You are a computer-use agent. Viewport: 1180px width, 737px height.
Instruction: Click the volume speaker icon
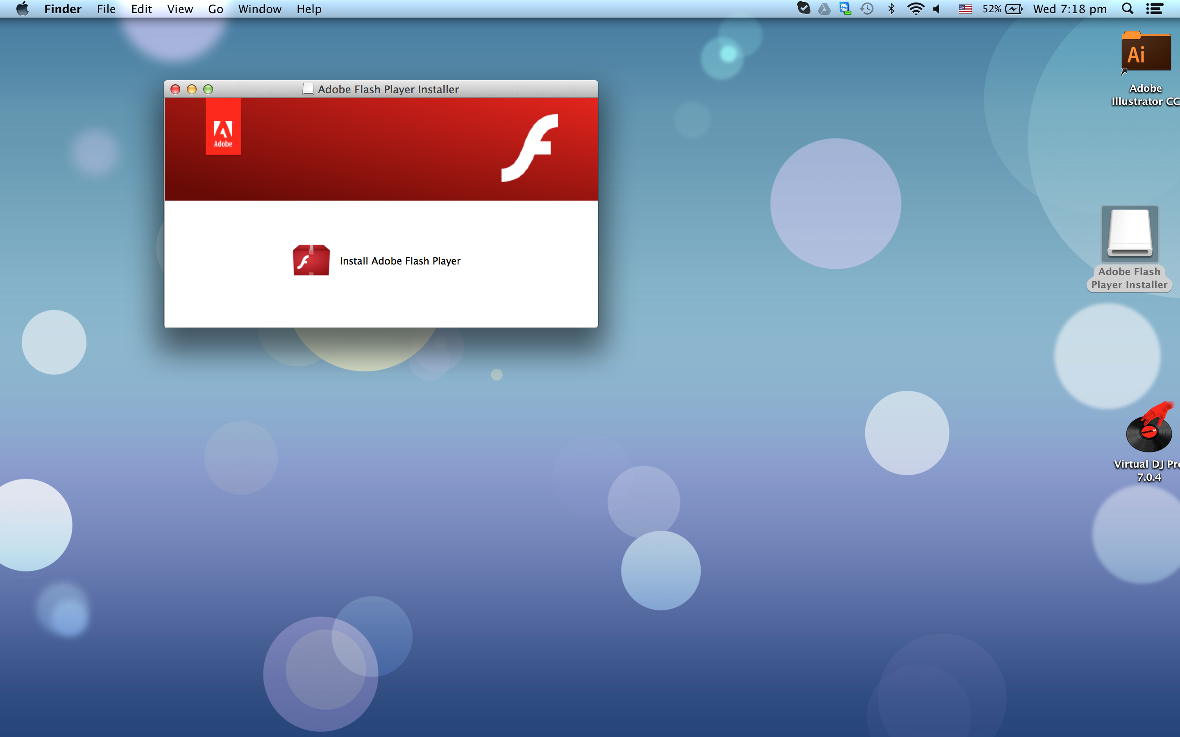tap(937, 9)
